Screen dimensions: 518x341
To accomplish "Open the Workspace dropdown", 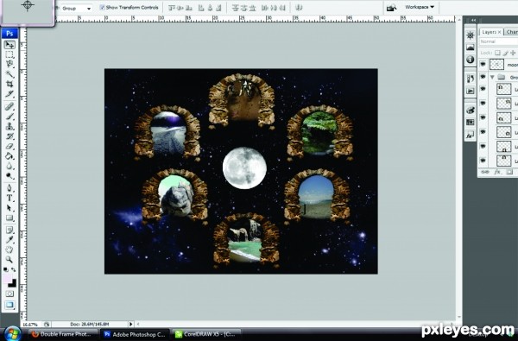I will pos(420,7).
